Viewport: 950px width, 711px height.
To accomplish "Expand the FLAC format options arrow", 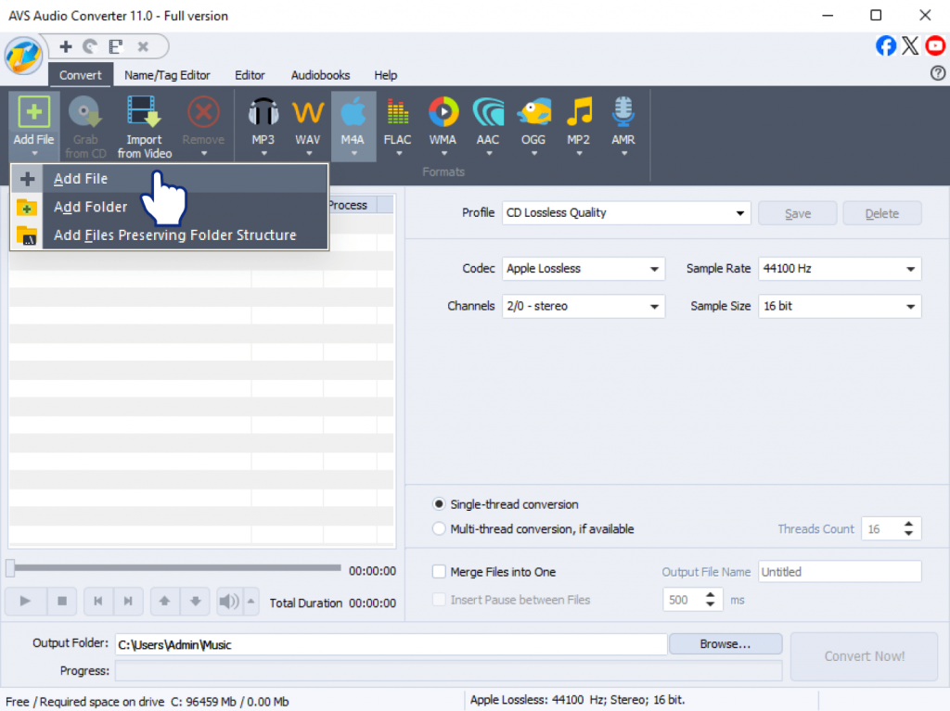I will tap(399, 154).
